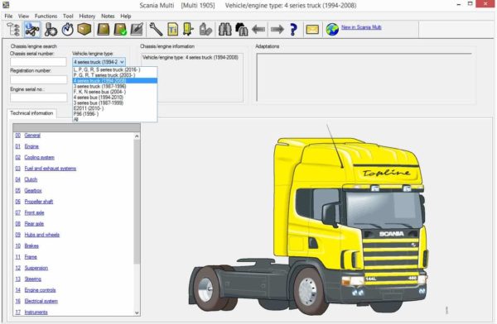Screen dimensions: 497x324
Task: Click the tree structure icon in toolbar
Action: click(x=13, y=30)
